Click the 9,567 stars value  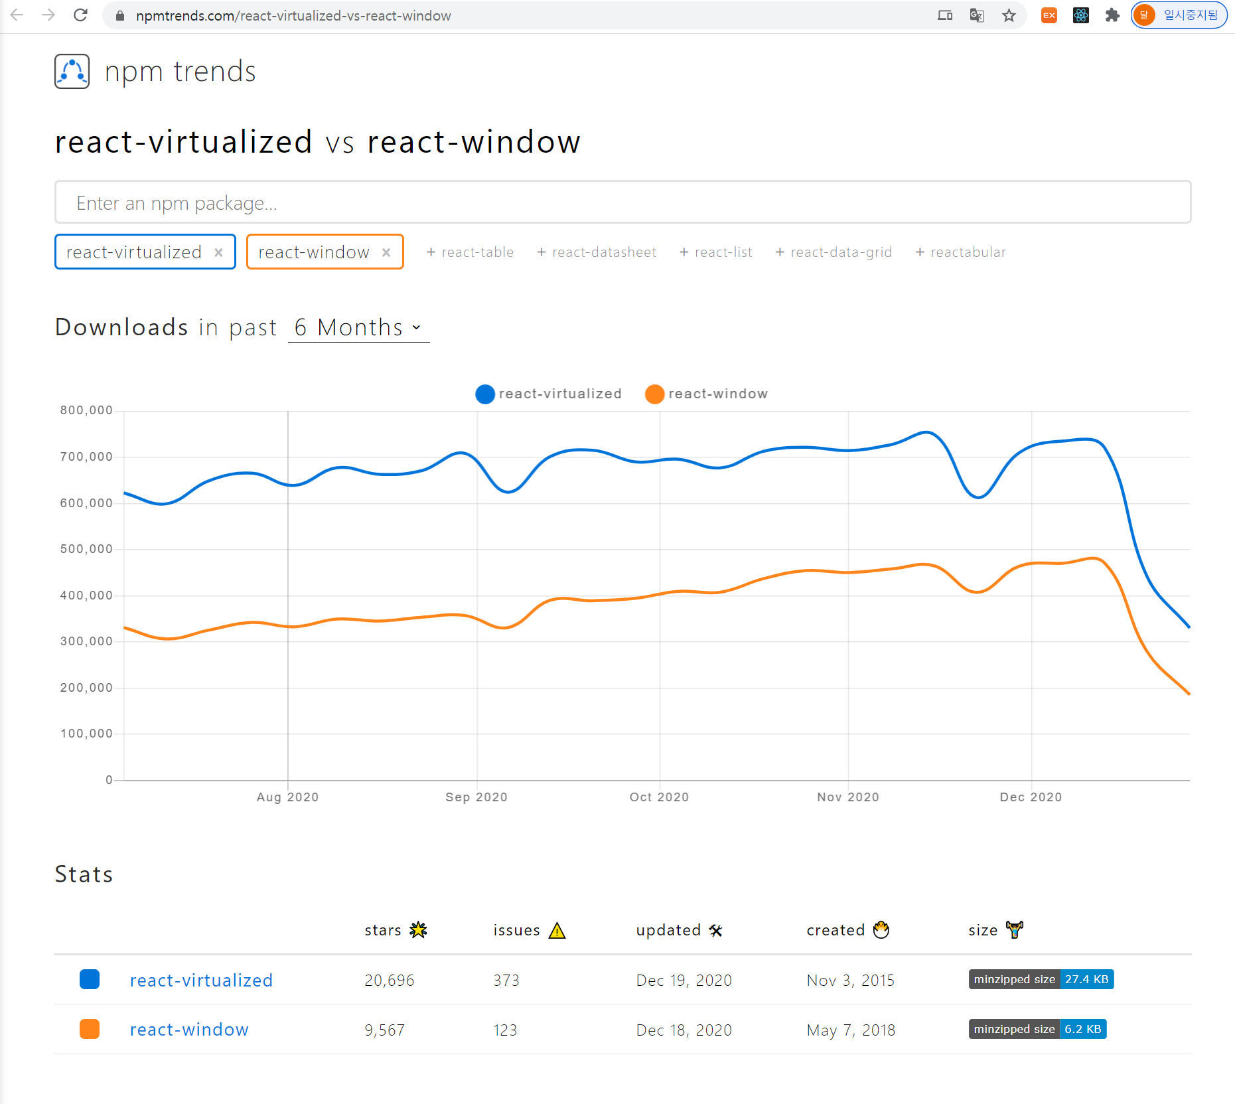(x=385, y=1030)
